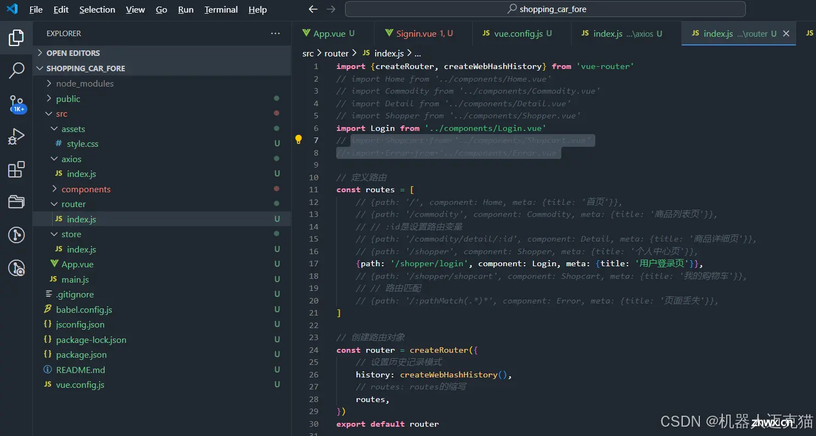Open the Selection menu

pyautogui.click(x=97, y=9)
